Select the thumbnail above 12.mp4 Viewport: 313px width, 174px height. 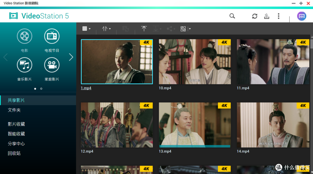(x=117, y=125)
